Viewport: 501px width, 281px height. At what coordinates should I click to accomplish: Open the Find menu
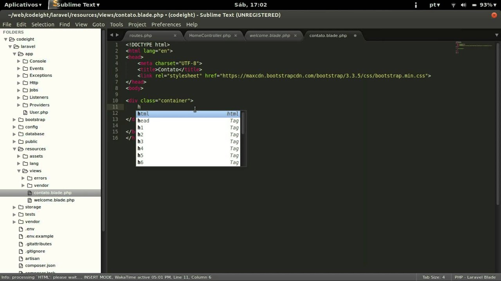[65, 24]
